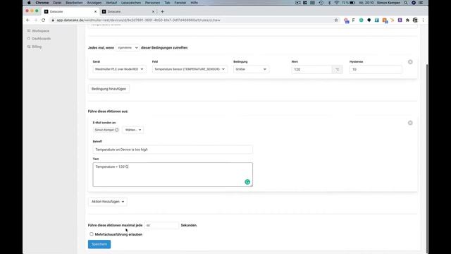Open the Verlauf menu
The image size is (451, 254).
coord(111,3)
